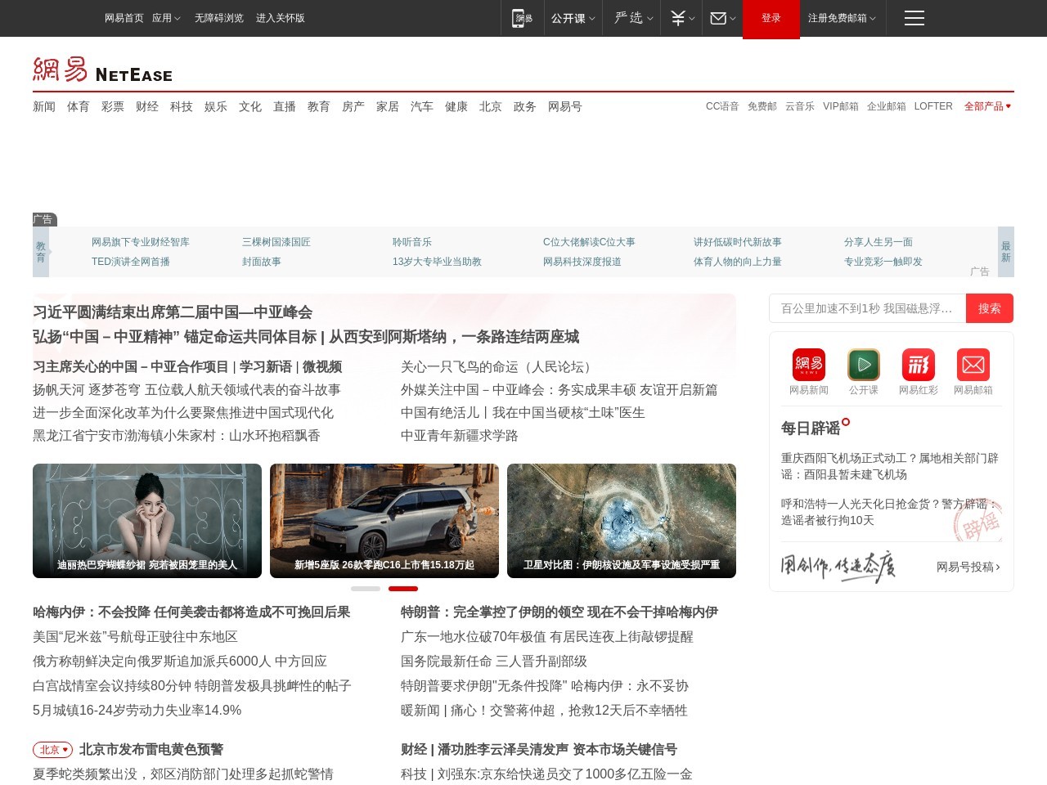Click the NetEase logo
The image size is (1047, 785).
pyautogui.click(x=103, y=70)
